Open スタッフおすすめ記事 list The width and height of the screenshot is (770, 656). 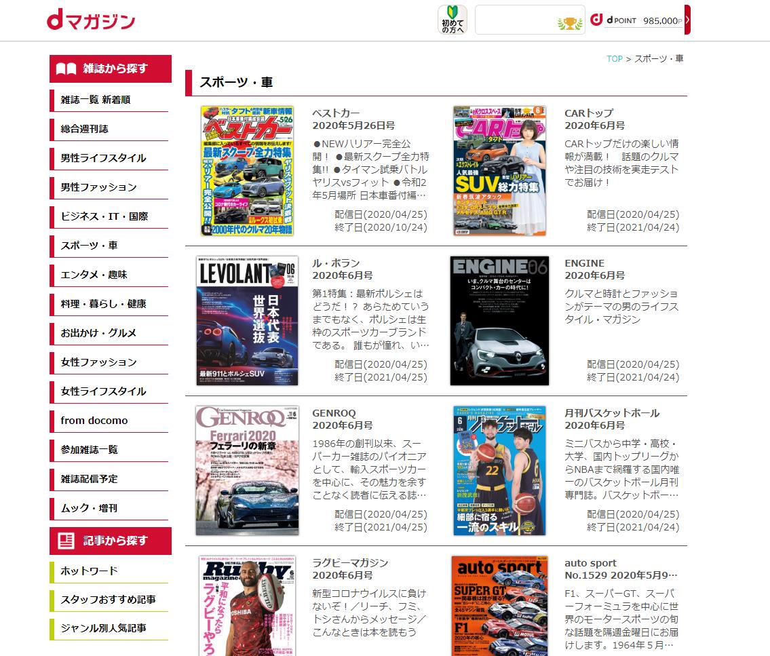109,600
